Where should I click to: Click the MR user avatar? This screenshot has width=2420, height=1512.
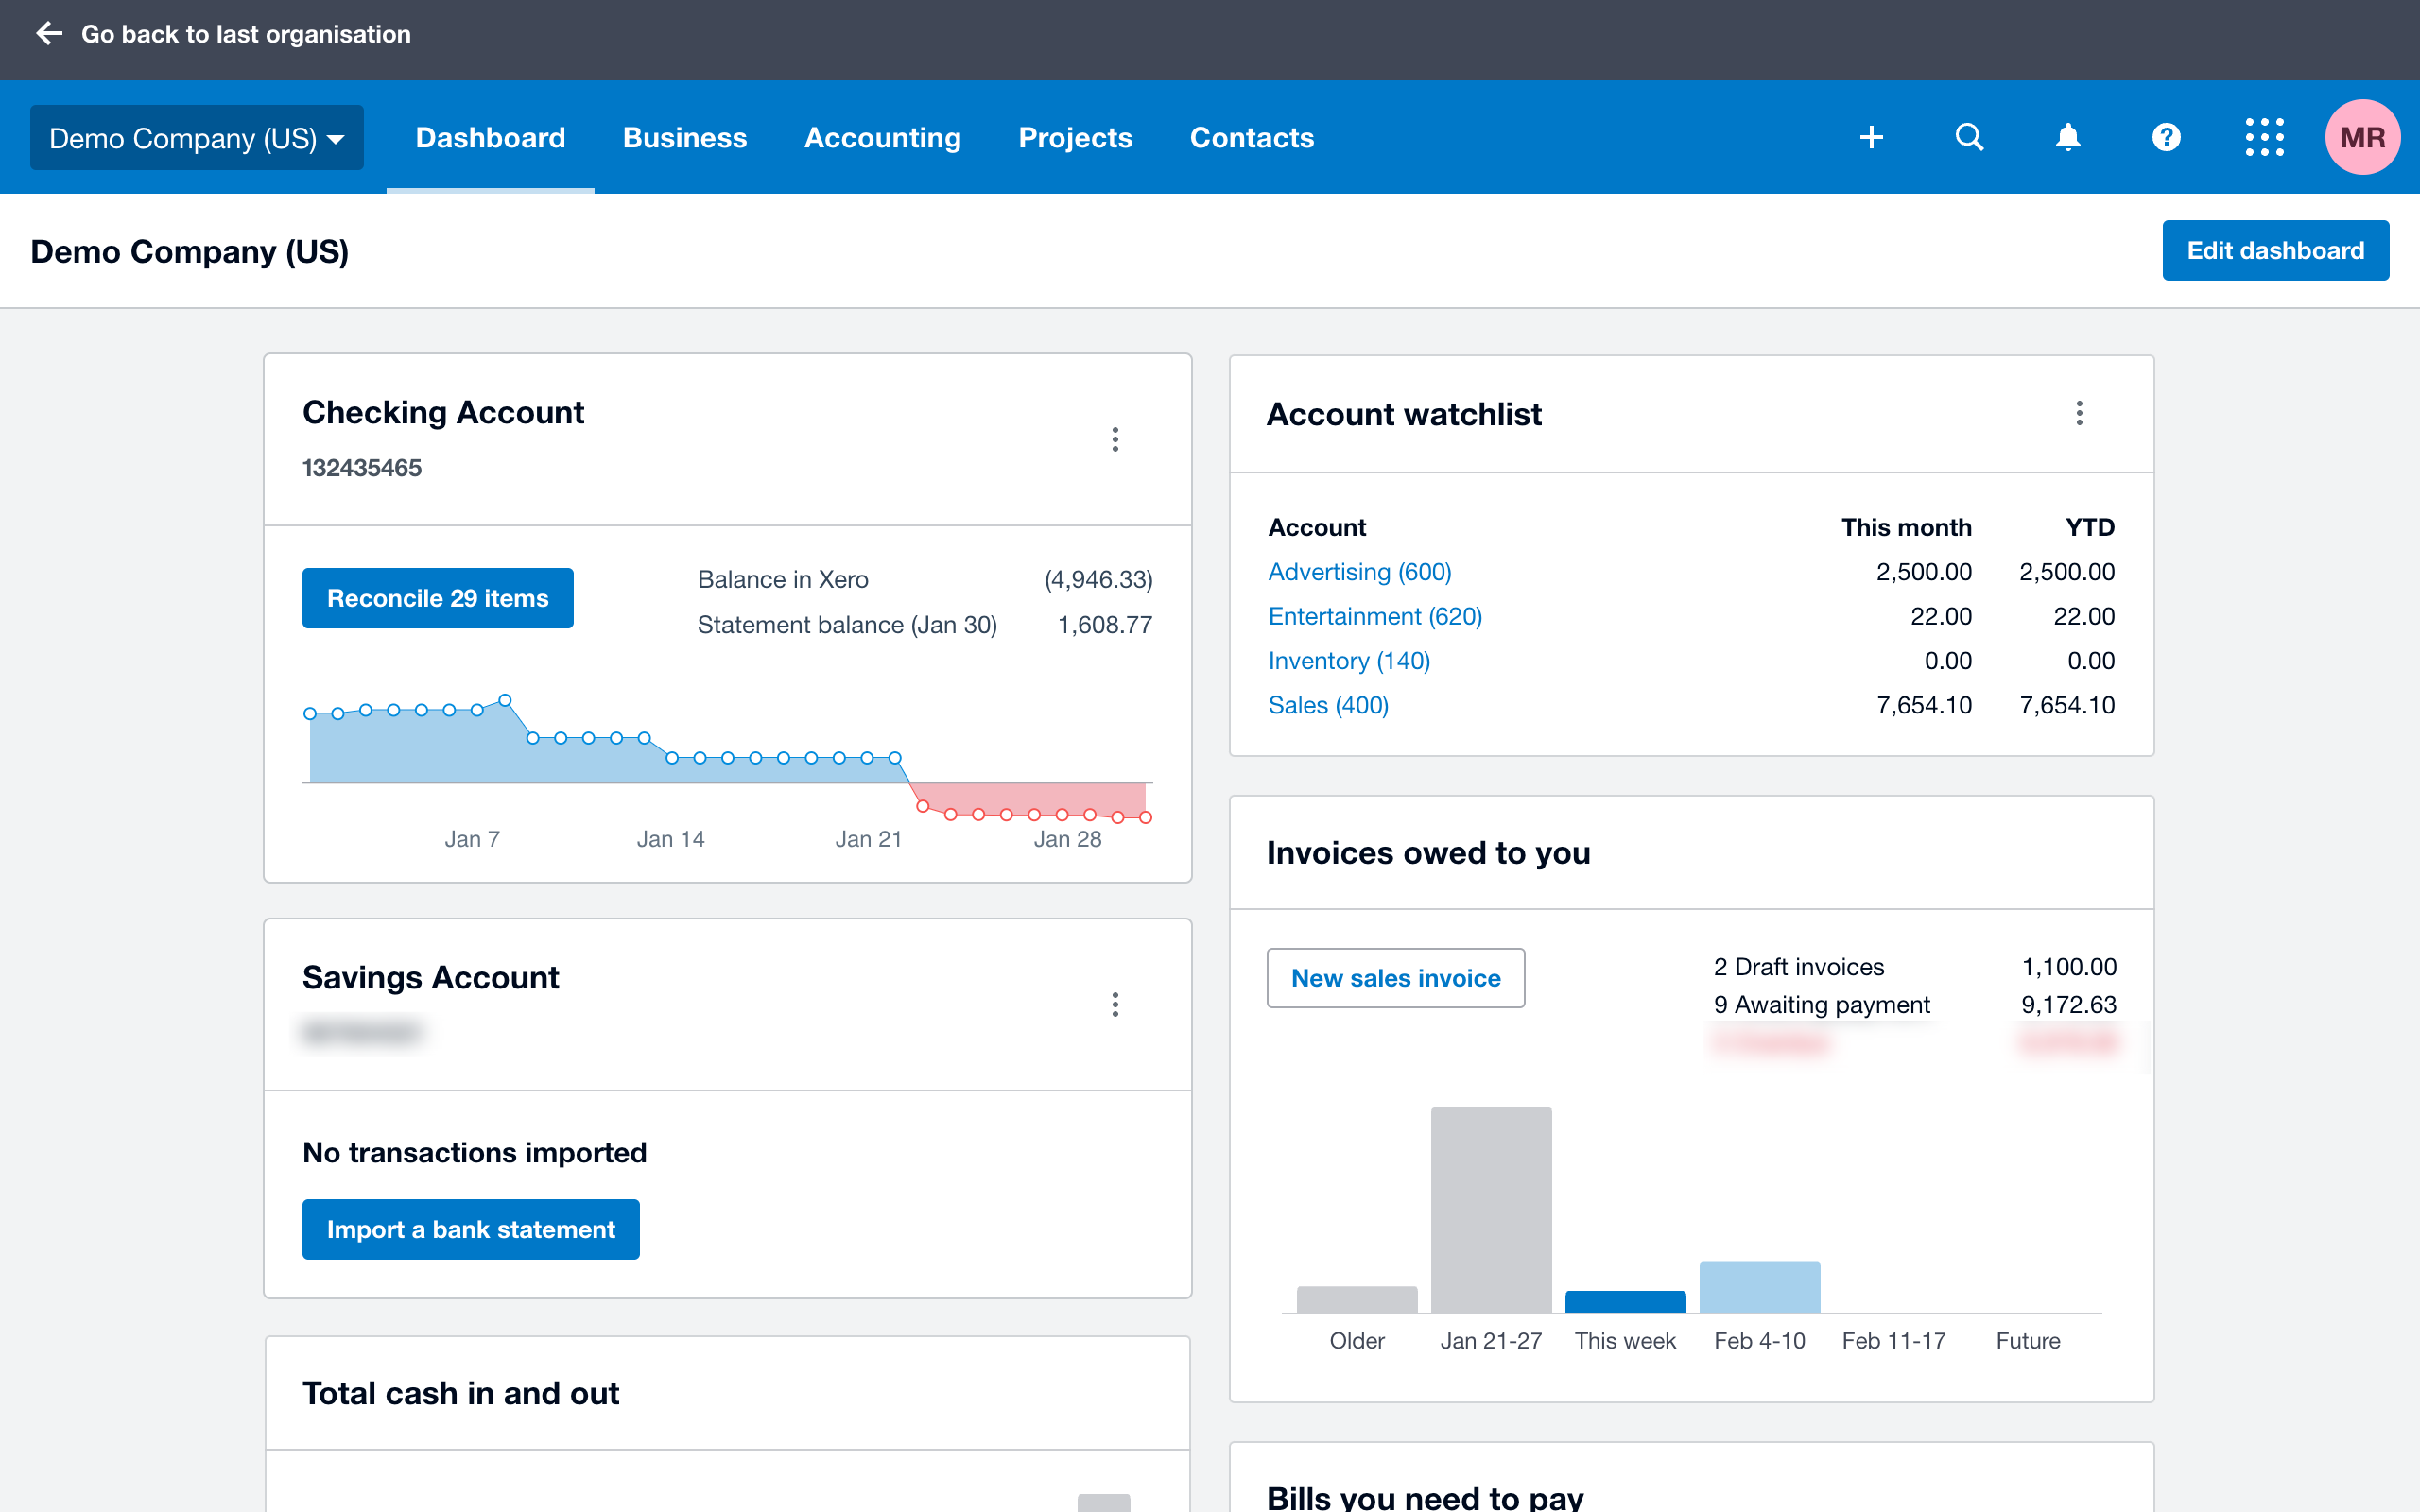tap(2362, 137)
